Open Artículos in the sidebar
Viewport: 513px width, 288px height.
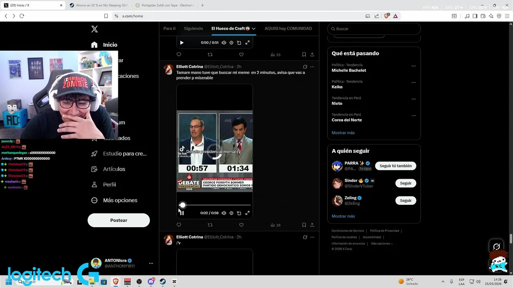pos(108,169)
